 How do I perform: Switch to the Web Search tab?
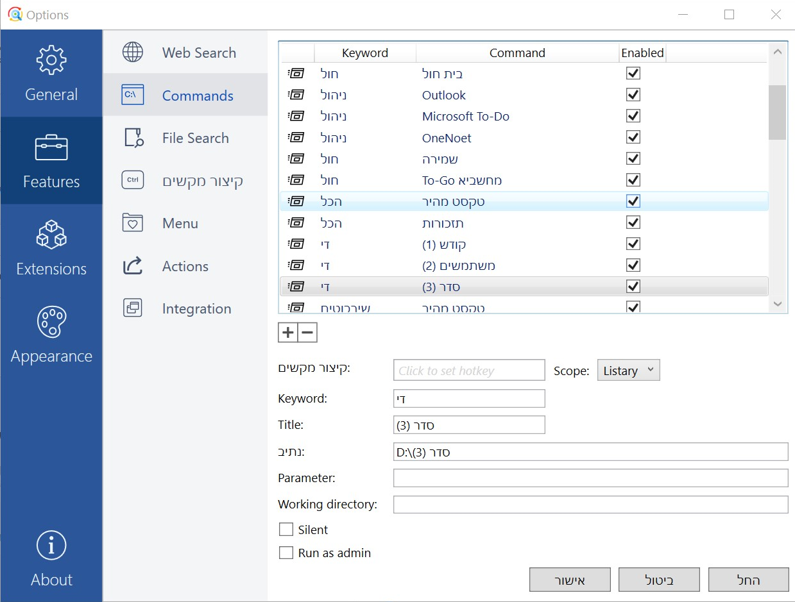[x=185, y=52]
